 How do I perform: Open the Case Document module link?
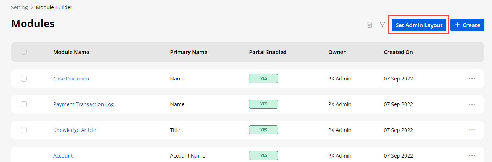[x=72, y=79]
